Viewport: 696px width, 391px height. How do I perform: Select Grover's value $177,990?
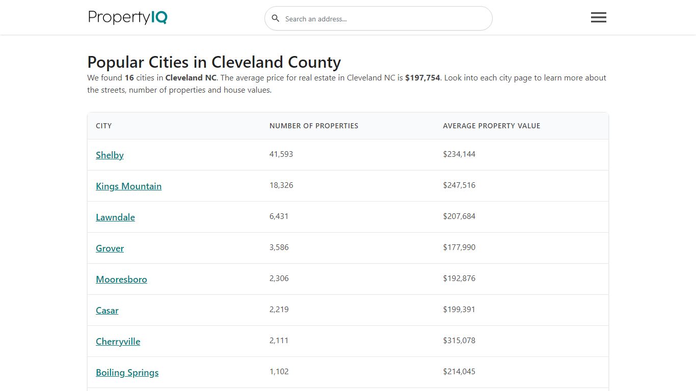[459, 247]
